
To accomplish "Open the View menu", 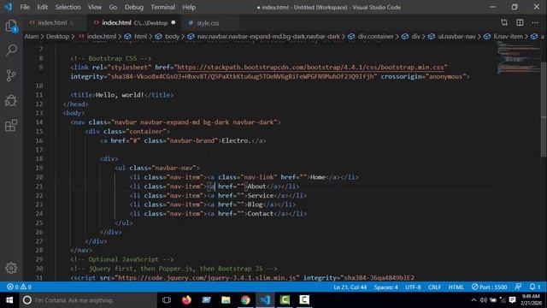I will tap(95, 7).
